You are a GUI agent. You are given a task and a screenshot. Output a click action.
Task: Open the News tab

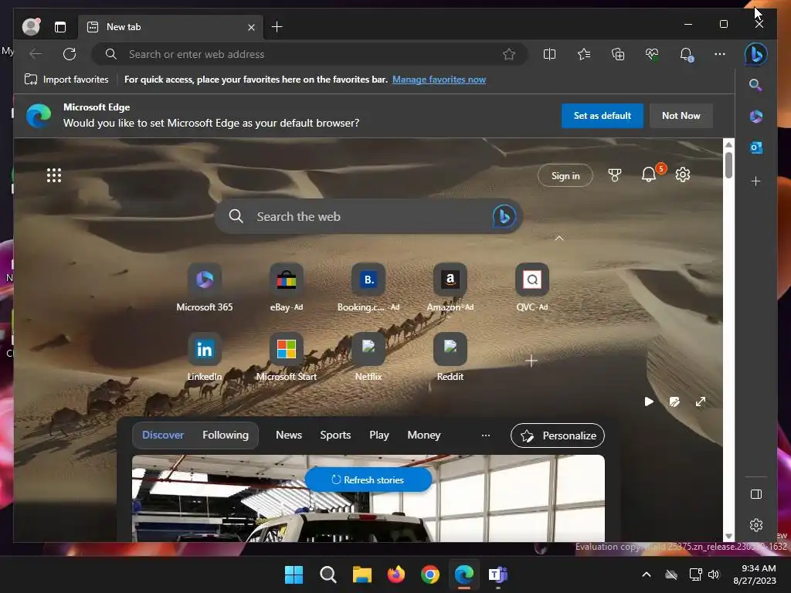(x=289, y=435)
